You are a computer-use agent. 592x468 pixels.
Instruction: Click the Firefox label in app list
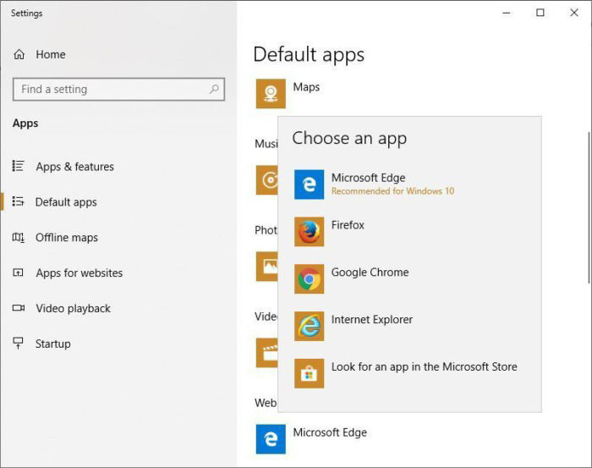[348, 225]
